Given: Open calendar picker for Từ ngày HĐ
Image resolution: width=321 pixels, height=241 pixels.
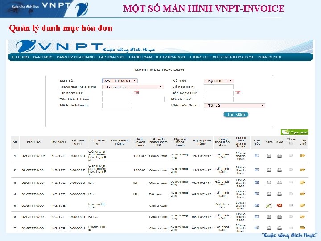Looking at the screenshot, I should pyautogui.click(x=136, y=93).
